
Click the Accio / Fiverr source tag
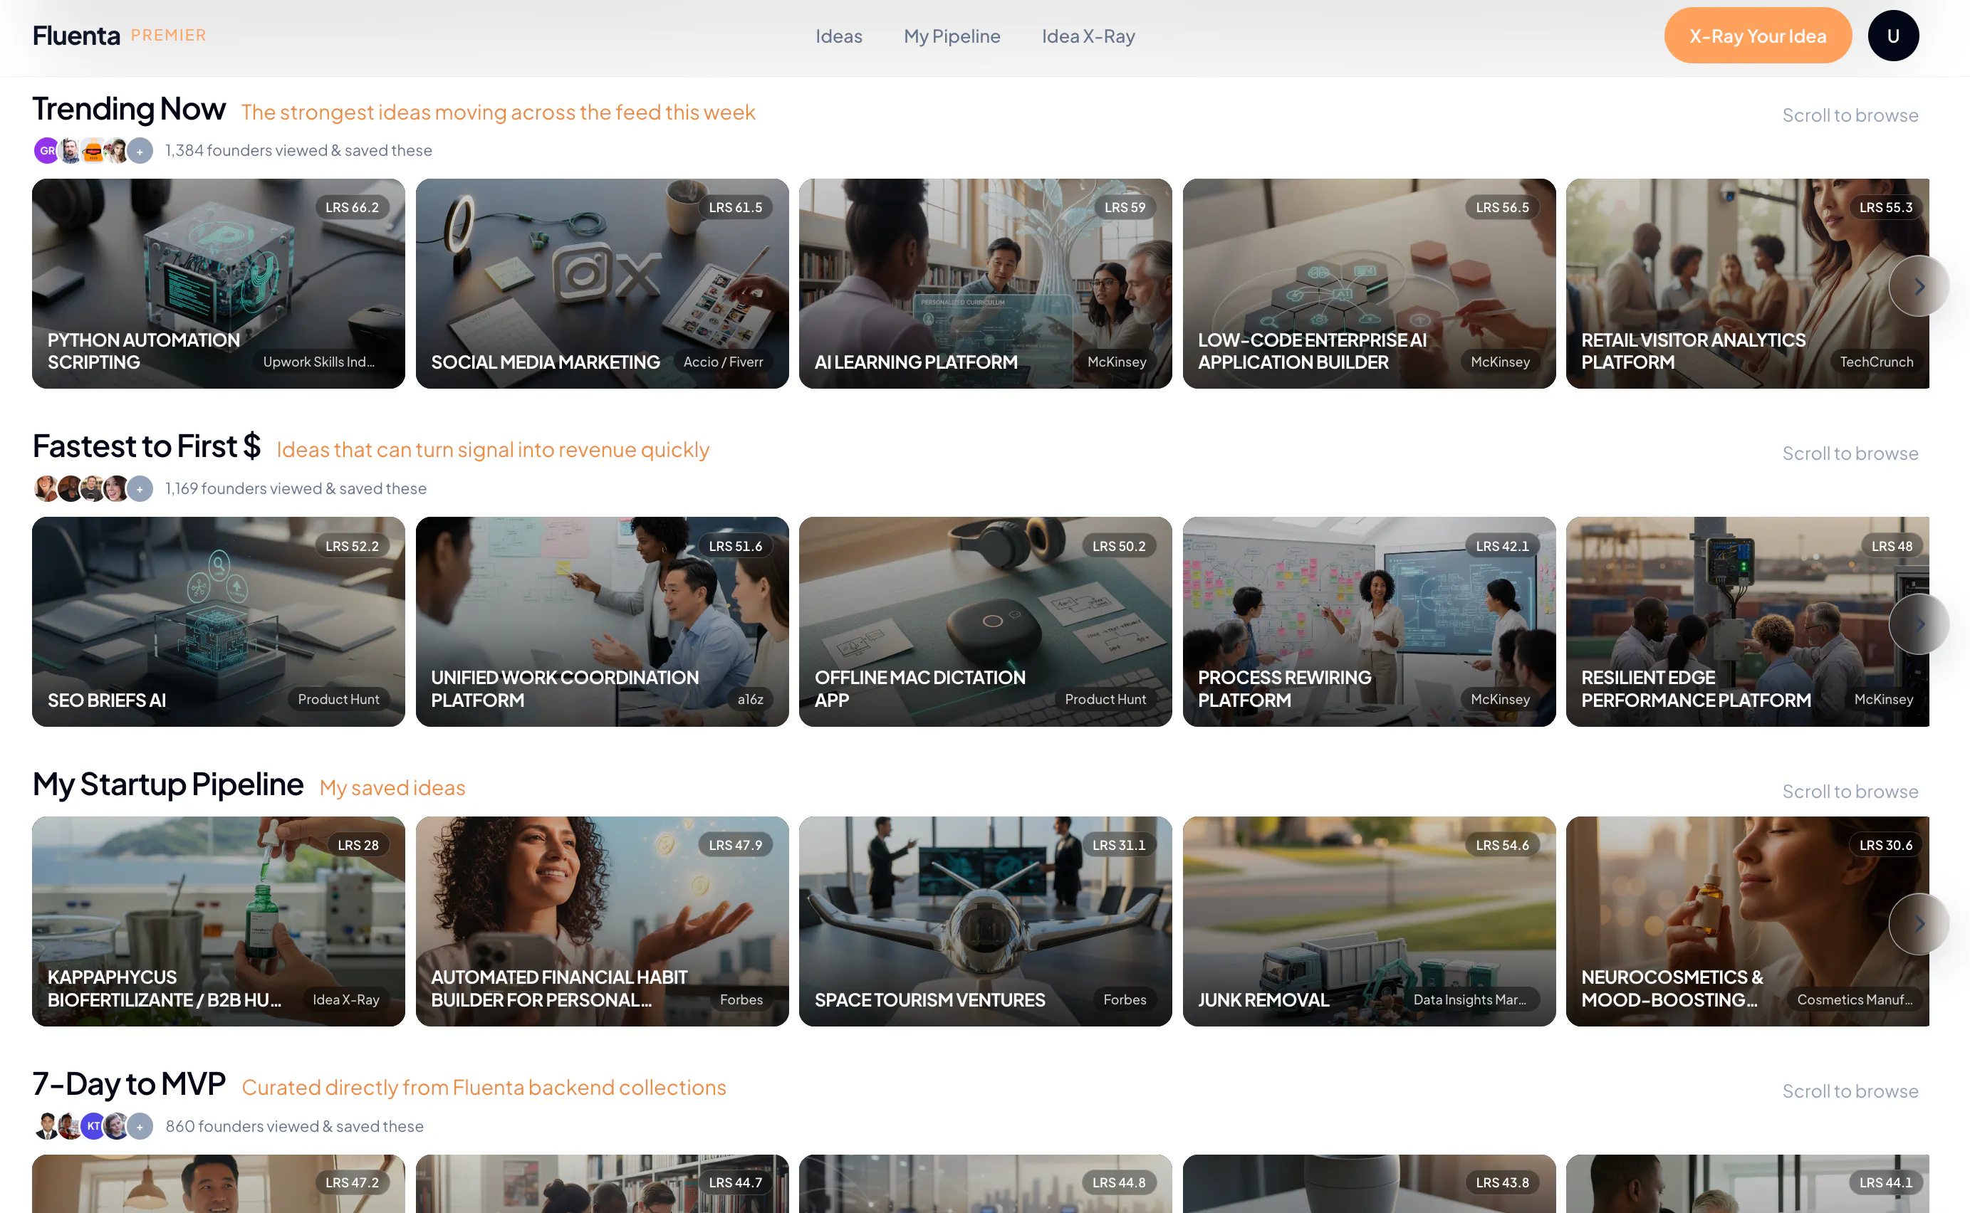[x=723, y=362]
